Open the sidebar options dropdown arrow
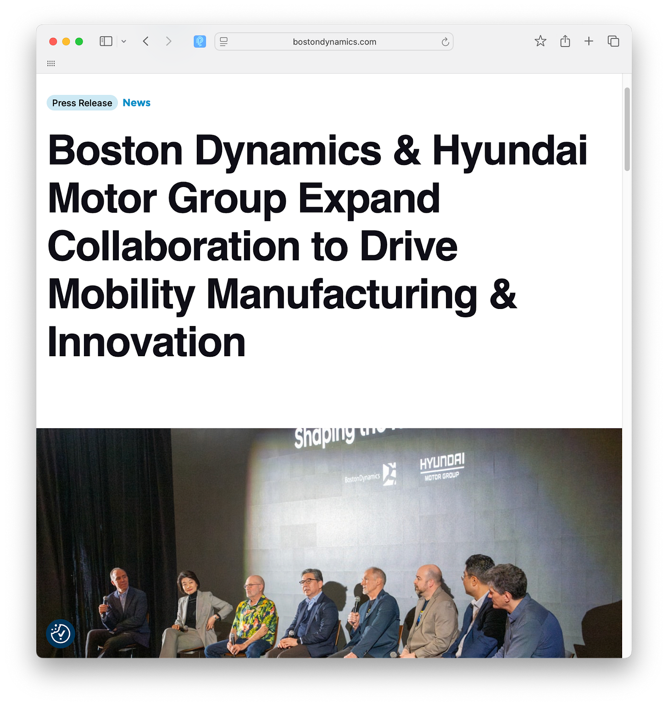The width and height of the screenshot is (668, 706). (124, 41)
